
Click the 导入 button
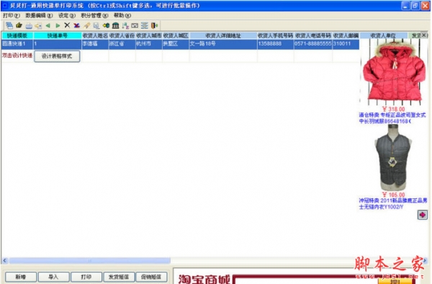[53, 277]
